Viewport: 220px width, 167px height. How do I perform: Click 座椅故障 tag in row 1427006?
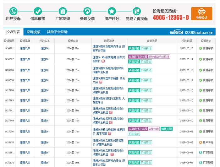point(154,129)
